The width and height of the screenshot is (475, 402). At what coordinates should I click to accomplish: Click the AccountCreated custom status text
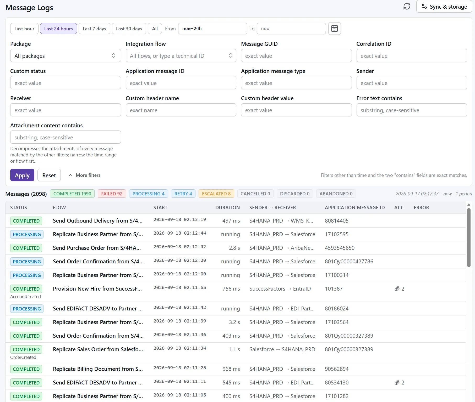25,297
